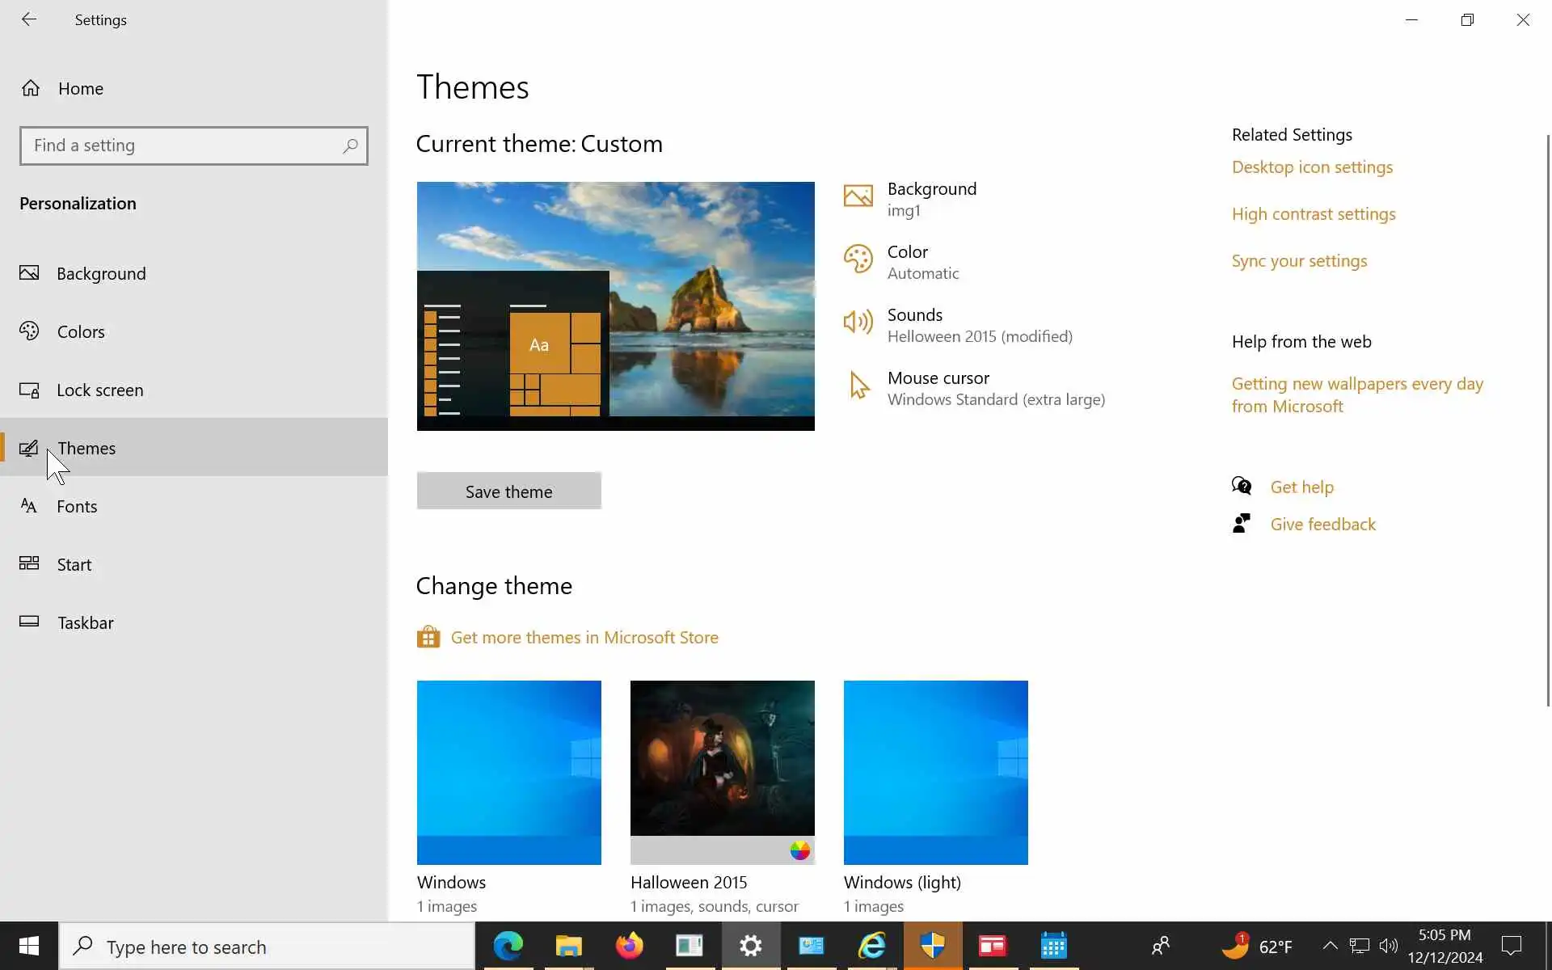Open Taskbar personalization settings

point(85,622)
